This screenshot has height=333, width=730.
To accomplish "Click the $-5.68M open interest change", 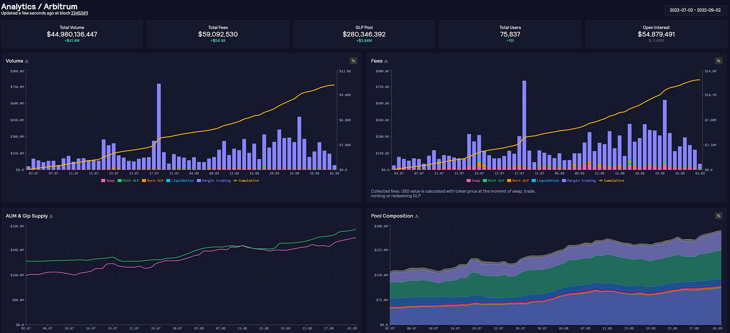I will tap(656, 41).
